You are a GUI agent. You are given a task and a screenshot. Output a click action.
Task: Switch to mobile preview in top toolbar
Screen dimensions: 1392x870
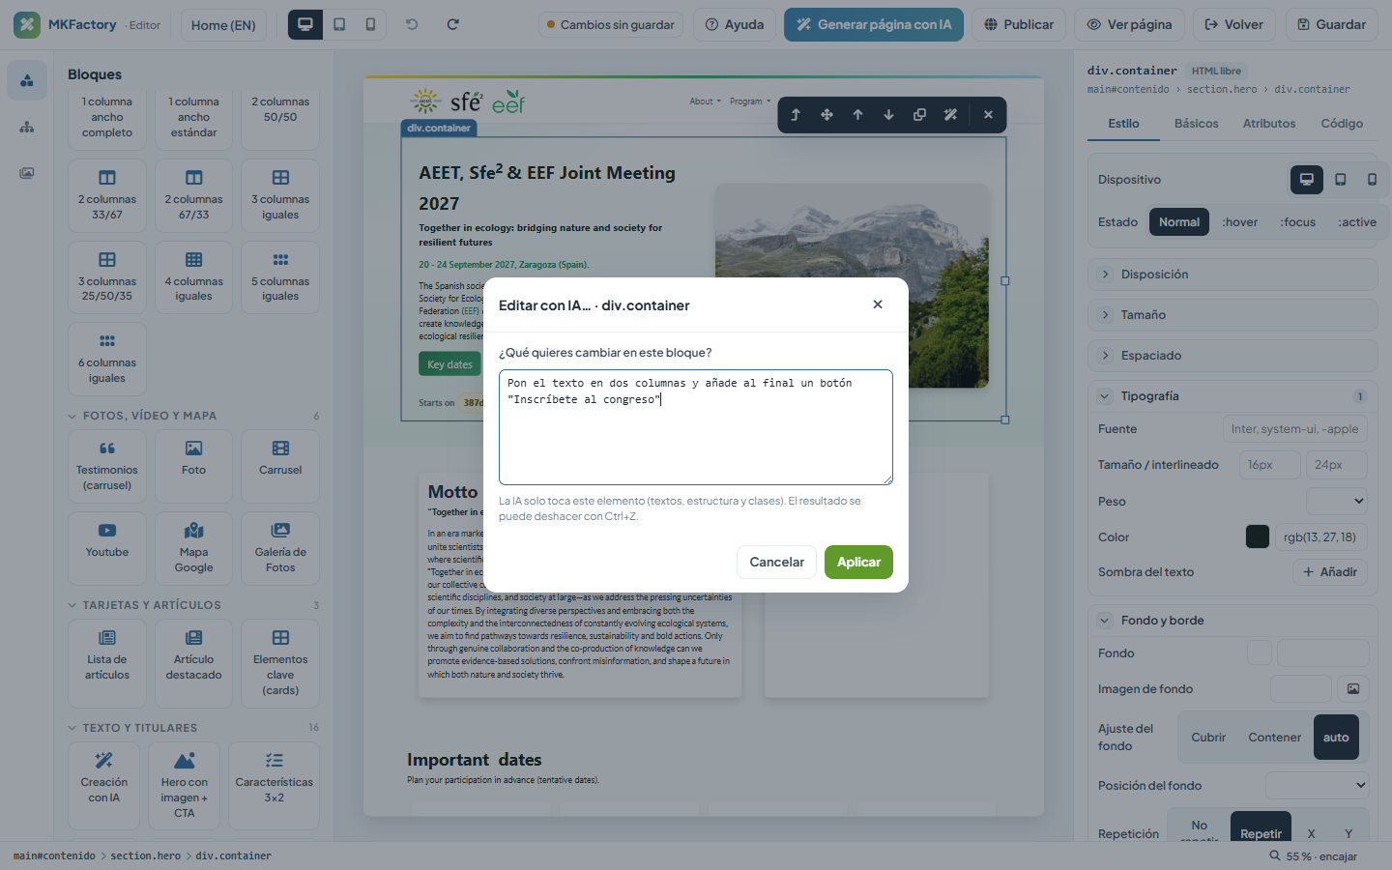coord(370,24)
